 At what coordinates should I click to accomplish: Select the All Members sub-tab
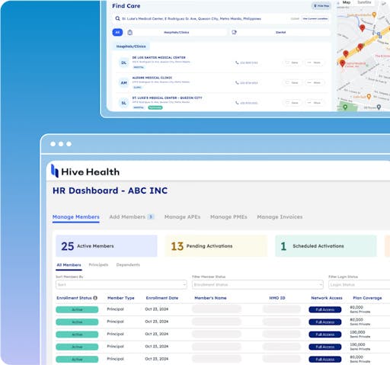click(69, 265)
